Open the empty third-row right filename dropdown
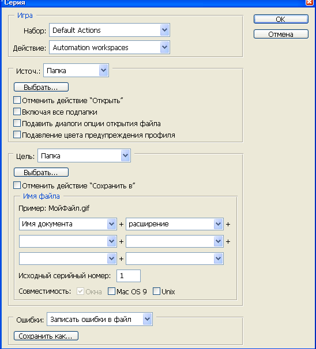This screenshot has width=316, height=349. (x=175, y=259)
